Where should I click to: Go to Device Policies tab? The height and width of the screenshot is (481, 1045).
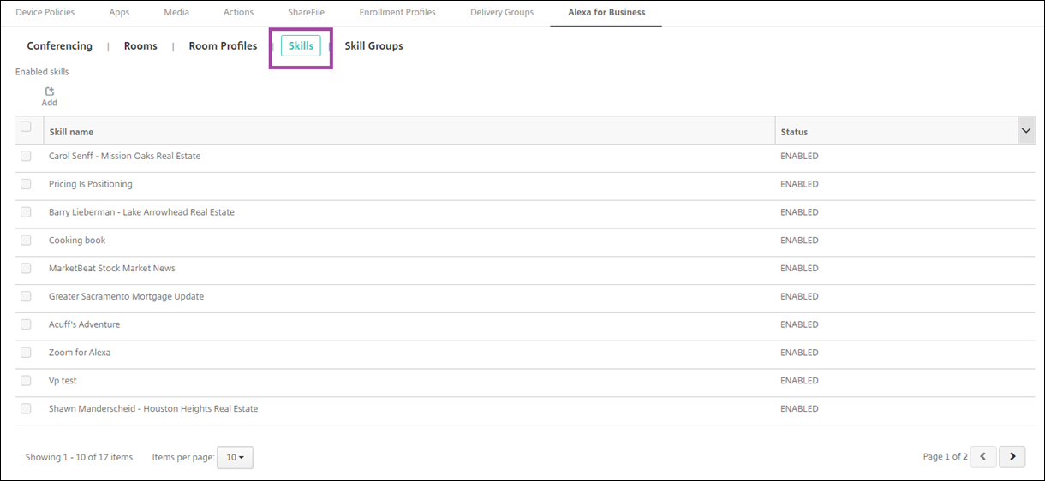point(45,13)
